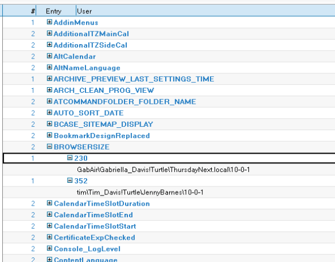Expand the CalendarTimeSlotStart entry
The width and height of the screenshot is (335, 262).
[49, 226]
